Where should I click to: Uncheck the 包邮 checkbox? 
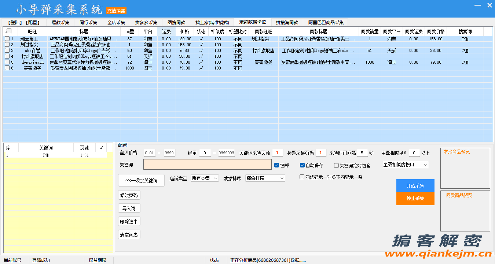[x=277, y=165]
